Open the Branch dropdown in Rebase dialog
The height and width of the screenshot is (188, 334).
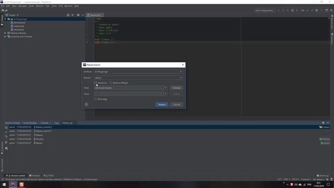[x=138, y=78]
